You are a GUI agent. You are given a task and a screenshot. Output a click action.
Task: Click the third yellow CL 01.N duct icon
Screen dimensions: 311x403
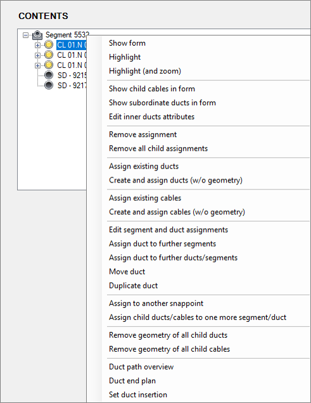coord(49,65)
